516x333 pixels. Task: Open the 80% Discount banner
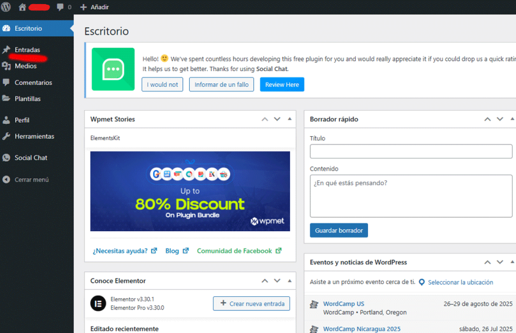190,191
